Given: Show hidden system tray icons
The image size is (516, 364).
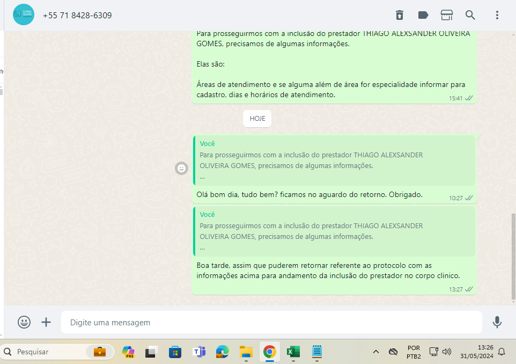Looking at the screenshot, I should click(x=376, y=352).
